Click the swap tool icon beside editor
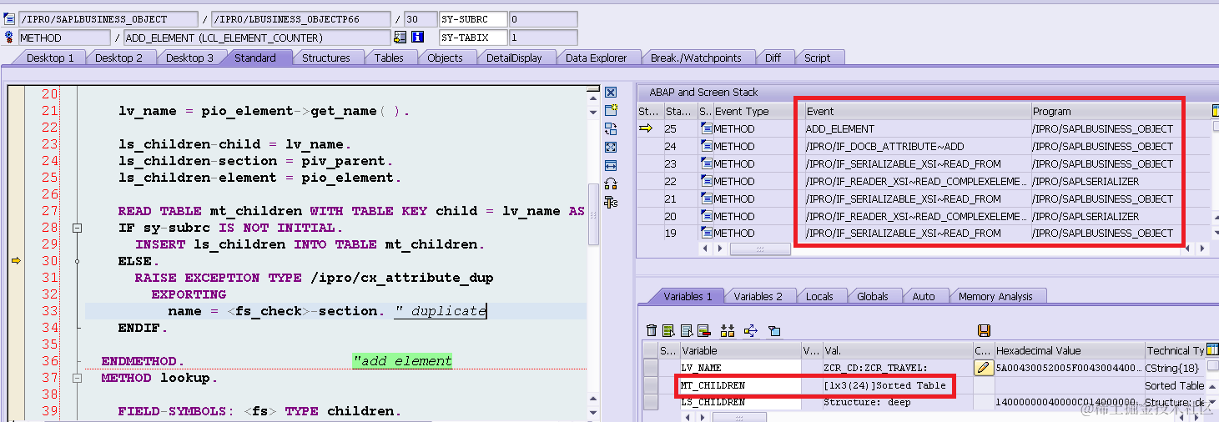Viewport: 1219px width, 422px height. (x=611, y=129)
